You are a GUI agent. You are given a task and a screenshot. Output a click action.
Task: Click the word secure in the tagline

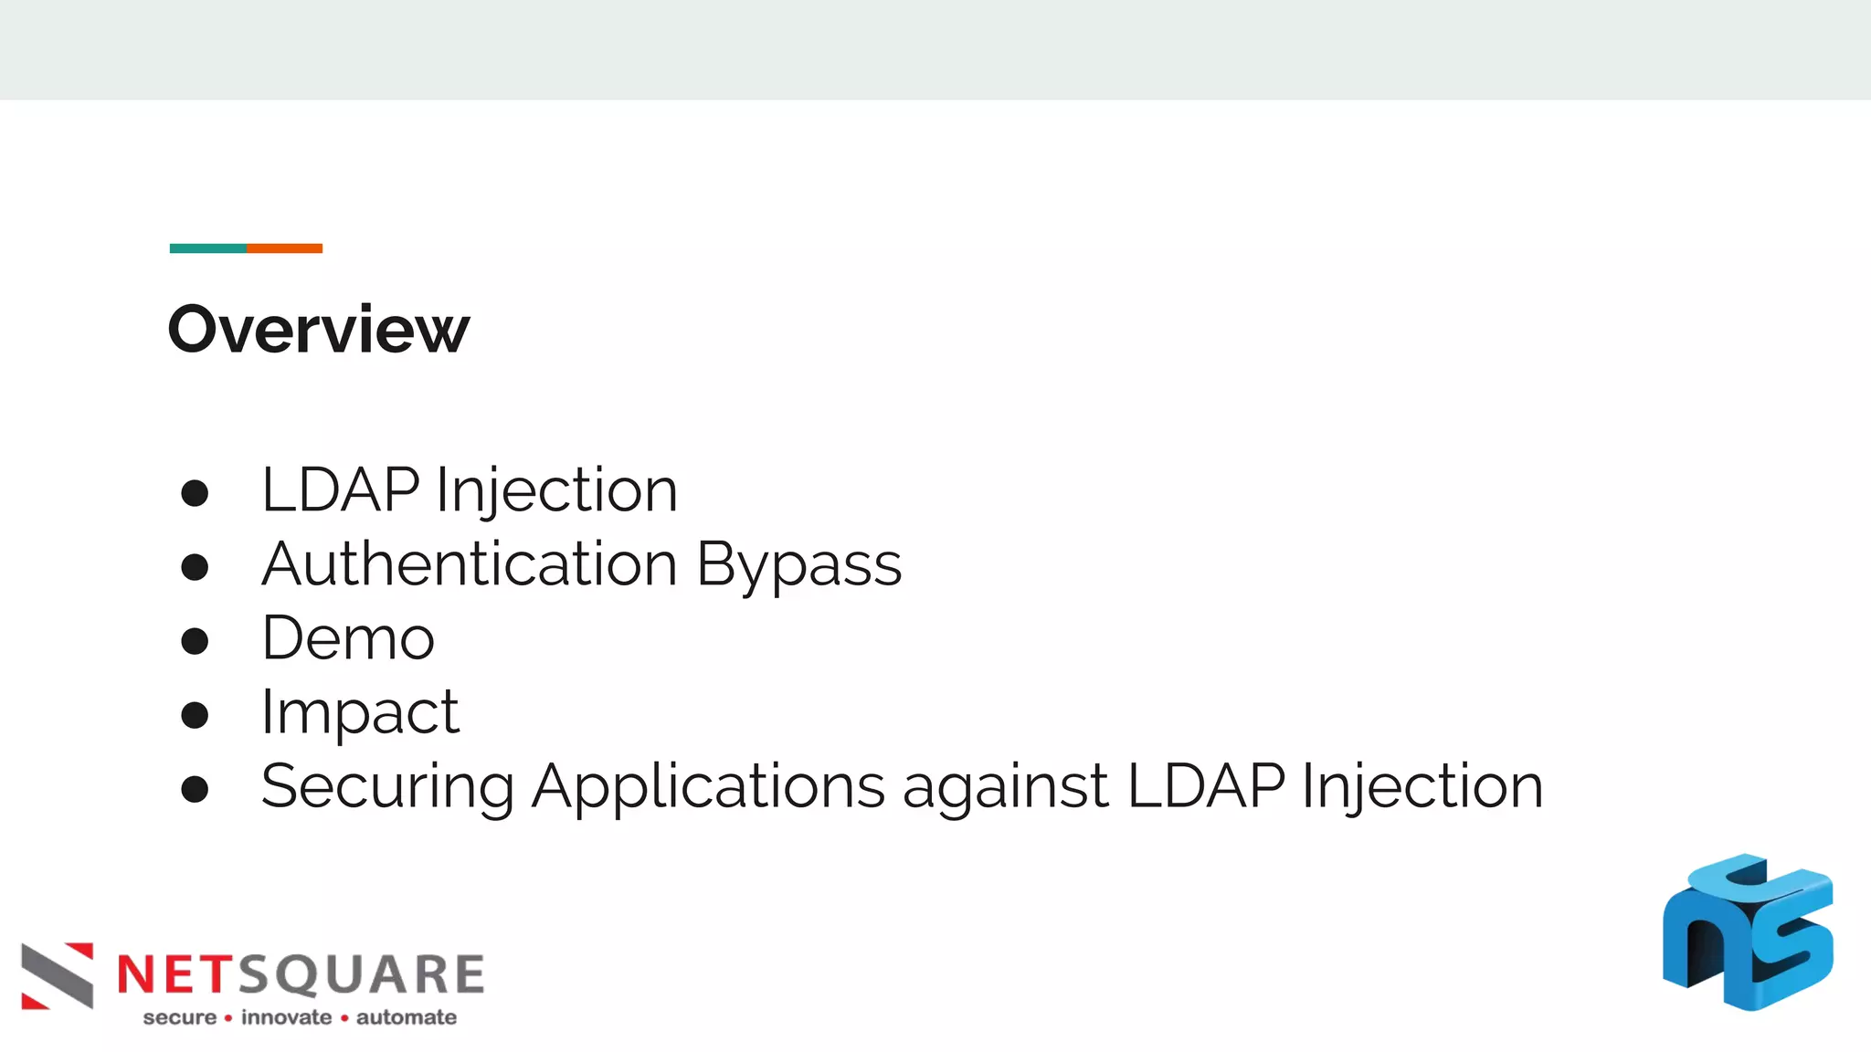click(180, 1017)
